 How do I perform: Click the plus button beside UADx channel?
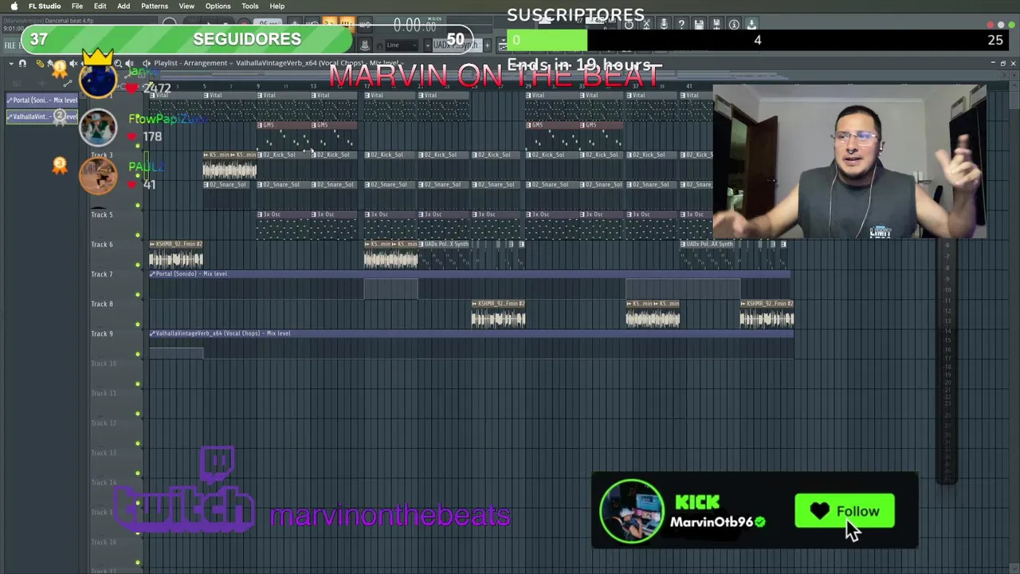[487, 45]
